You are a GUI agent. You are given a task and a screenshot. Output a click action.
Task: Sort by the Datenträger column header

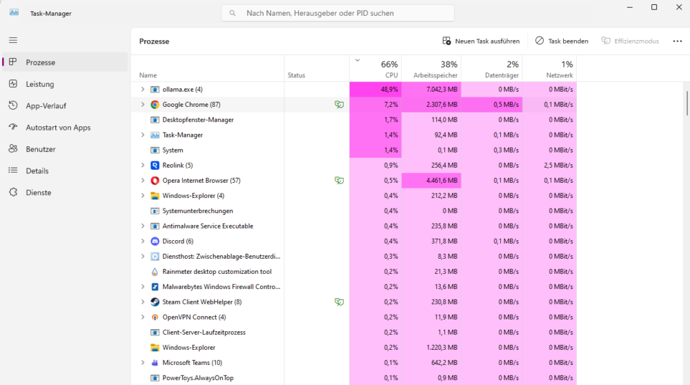coord(491,68)
